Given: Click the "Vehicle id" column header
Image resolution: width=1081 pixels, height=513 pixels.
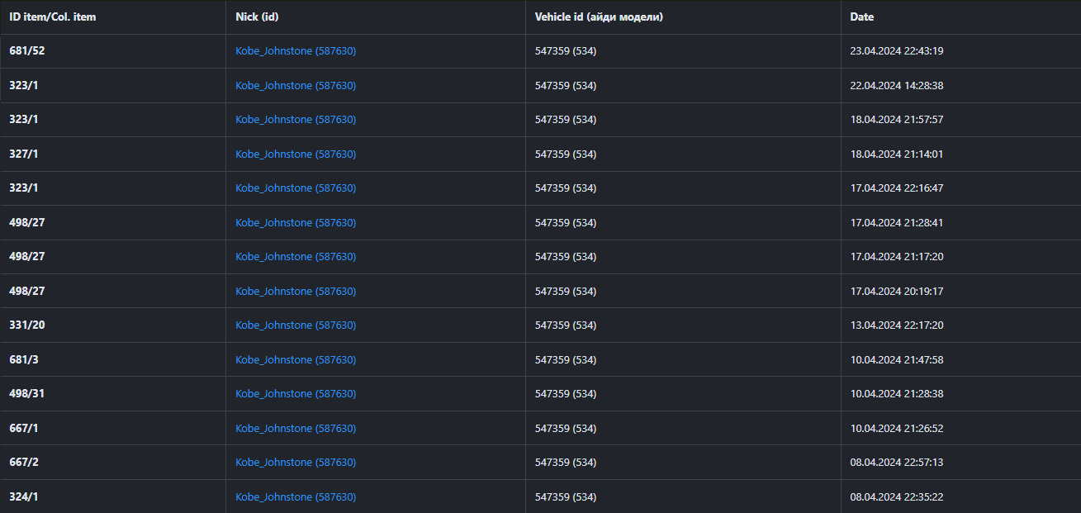Looking at the screenshot, I should 599,17.
